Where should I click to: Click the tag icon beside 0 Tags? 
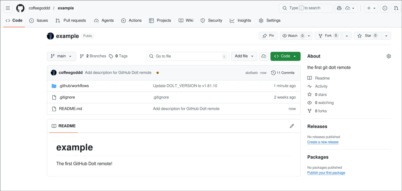coord(111,56)
